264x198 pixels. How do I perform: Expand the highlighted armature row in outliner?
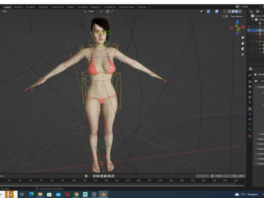(256, 30)
